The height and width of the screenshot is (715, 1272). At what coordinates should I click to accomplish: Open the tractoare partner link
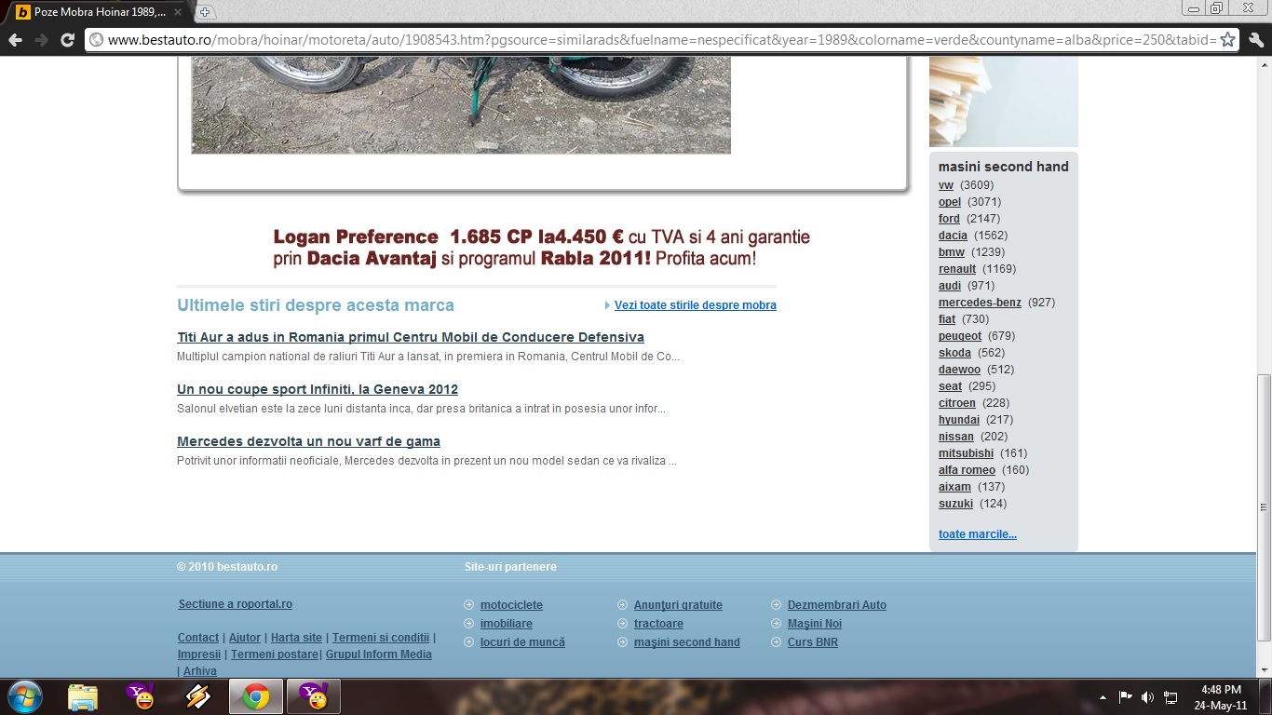[658, 624]
